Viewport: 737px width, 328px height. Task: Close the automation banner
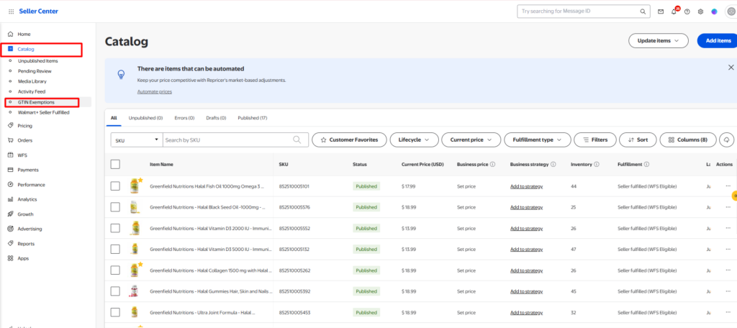pyautogui.click(x=731, y=67)
